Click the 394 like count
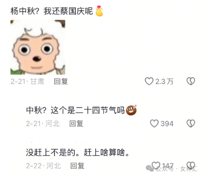 tap(167, 124)
